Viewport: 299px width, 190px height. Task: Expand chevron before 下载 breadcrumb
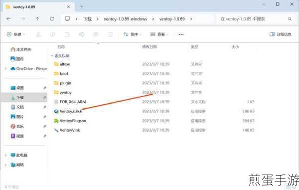tap(76, 19)
